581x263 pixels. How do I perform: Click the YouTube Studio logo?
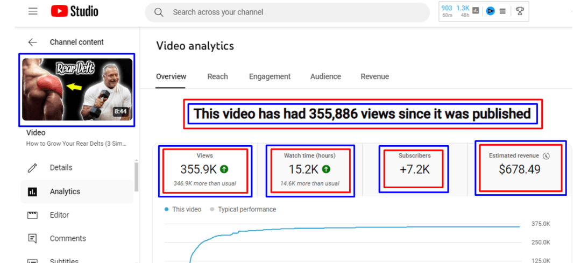coord(75,11)
